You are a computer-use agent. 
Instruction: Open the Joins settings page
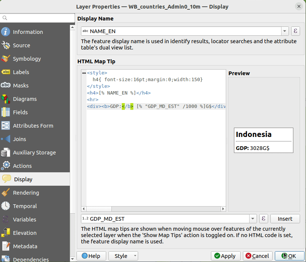click(21, 139)
